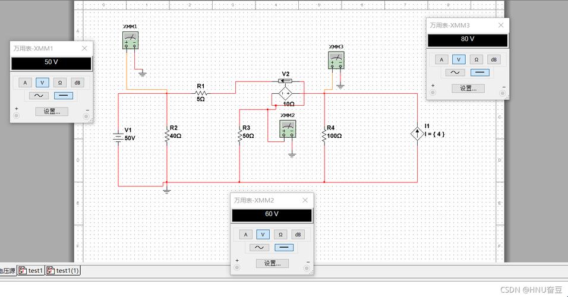Click the 100Ω value label of R4
The width and height of the screenshot is (568, 297).
coord(335,136)
